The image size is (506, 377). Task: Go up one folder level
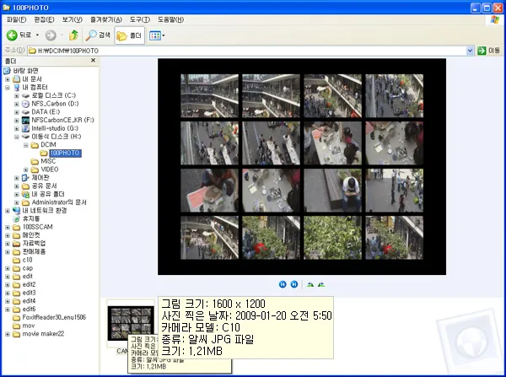click(74, 35)
